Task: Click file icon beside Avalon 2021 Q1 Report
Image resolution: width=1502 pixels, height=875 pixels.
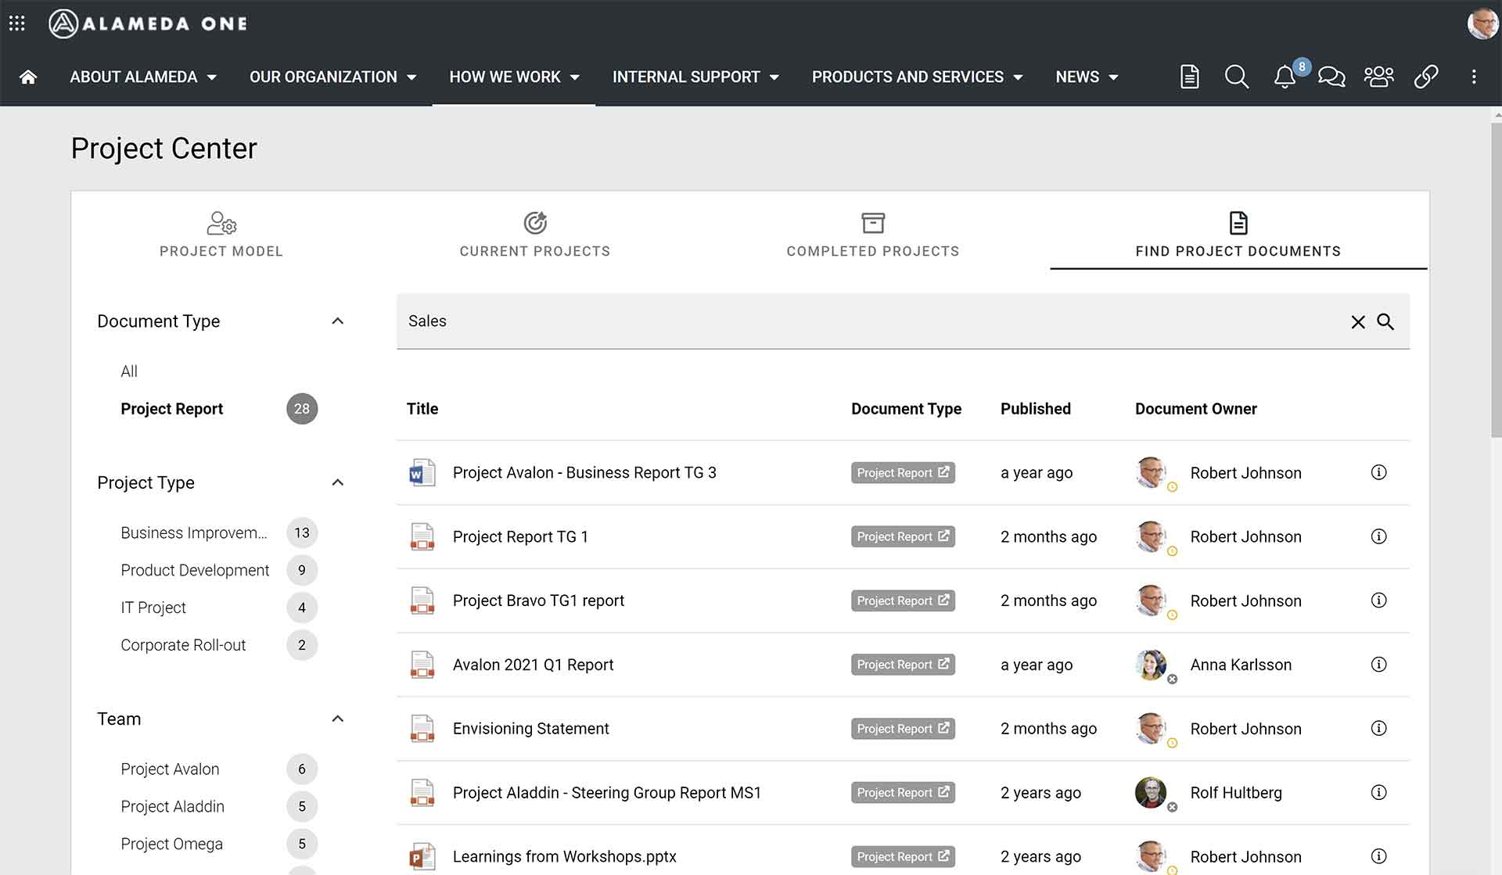Action: pyautogui.click(x=422, y=665)
